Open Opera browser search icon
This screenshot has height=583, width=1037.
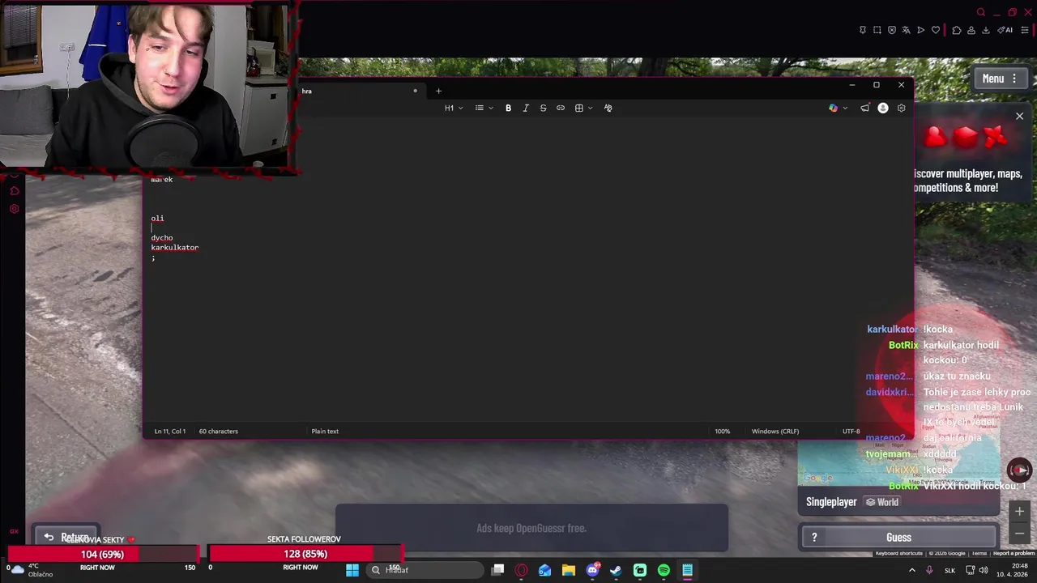click(x=981, y=12)
